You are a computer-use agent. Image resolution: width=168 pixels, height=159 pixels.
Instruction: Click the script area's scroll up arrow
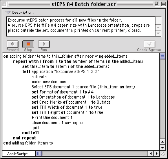163,142
